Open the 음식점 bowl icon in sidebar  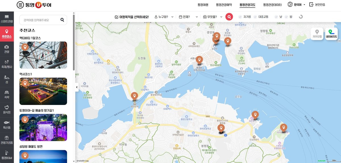(7, 109)
